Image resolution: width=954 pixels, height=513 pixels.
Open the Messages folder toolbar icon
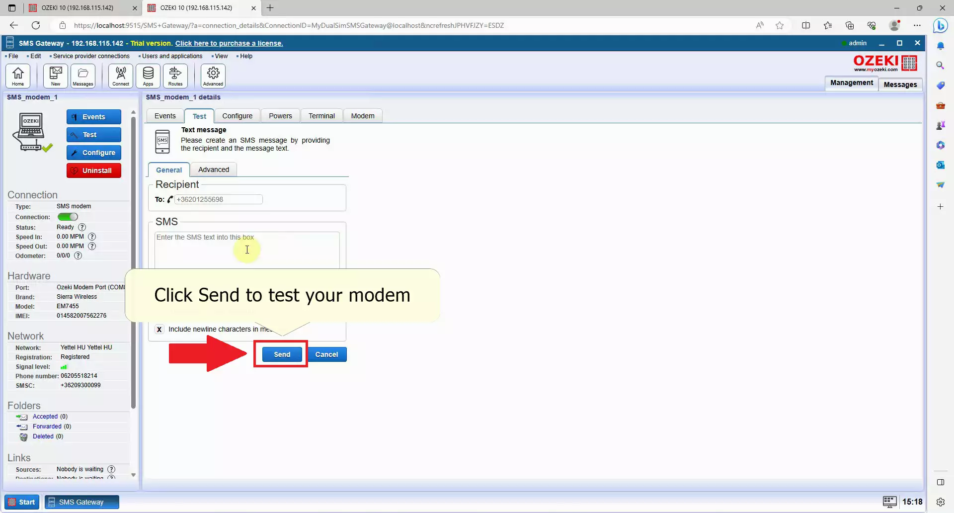83,76
